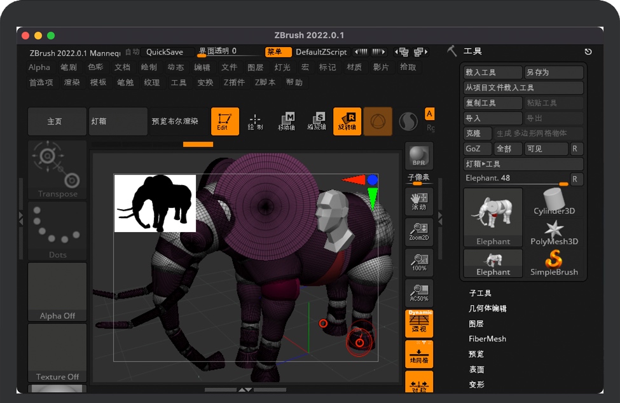
Task: Click the 滚动 scroll hand icon
Action: (419, 201)
